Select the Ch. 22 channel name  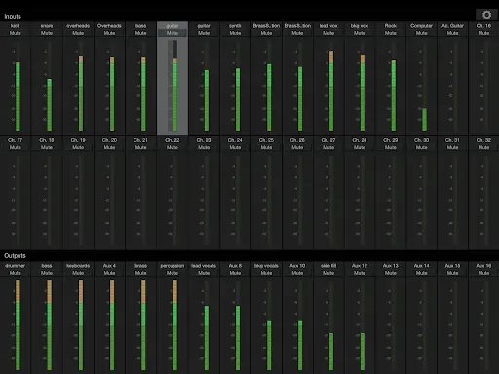173,140
